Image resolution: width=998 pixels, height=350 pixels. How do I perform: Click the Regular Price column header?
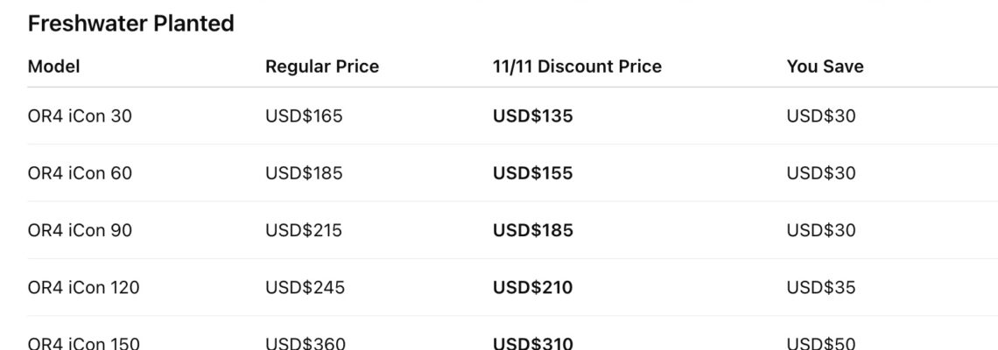pos(322,66)
